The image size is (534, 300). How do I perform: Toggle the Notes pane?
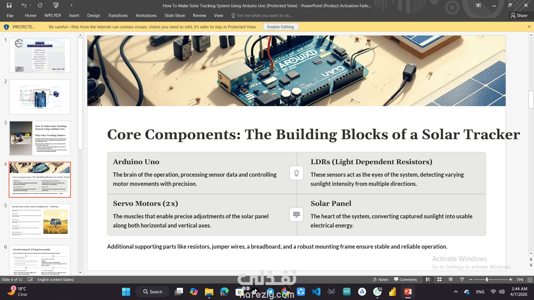point(380,279)
